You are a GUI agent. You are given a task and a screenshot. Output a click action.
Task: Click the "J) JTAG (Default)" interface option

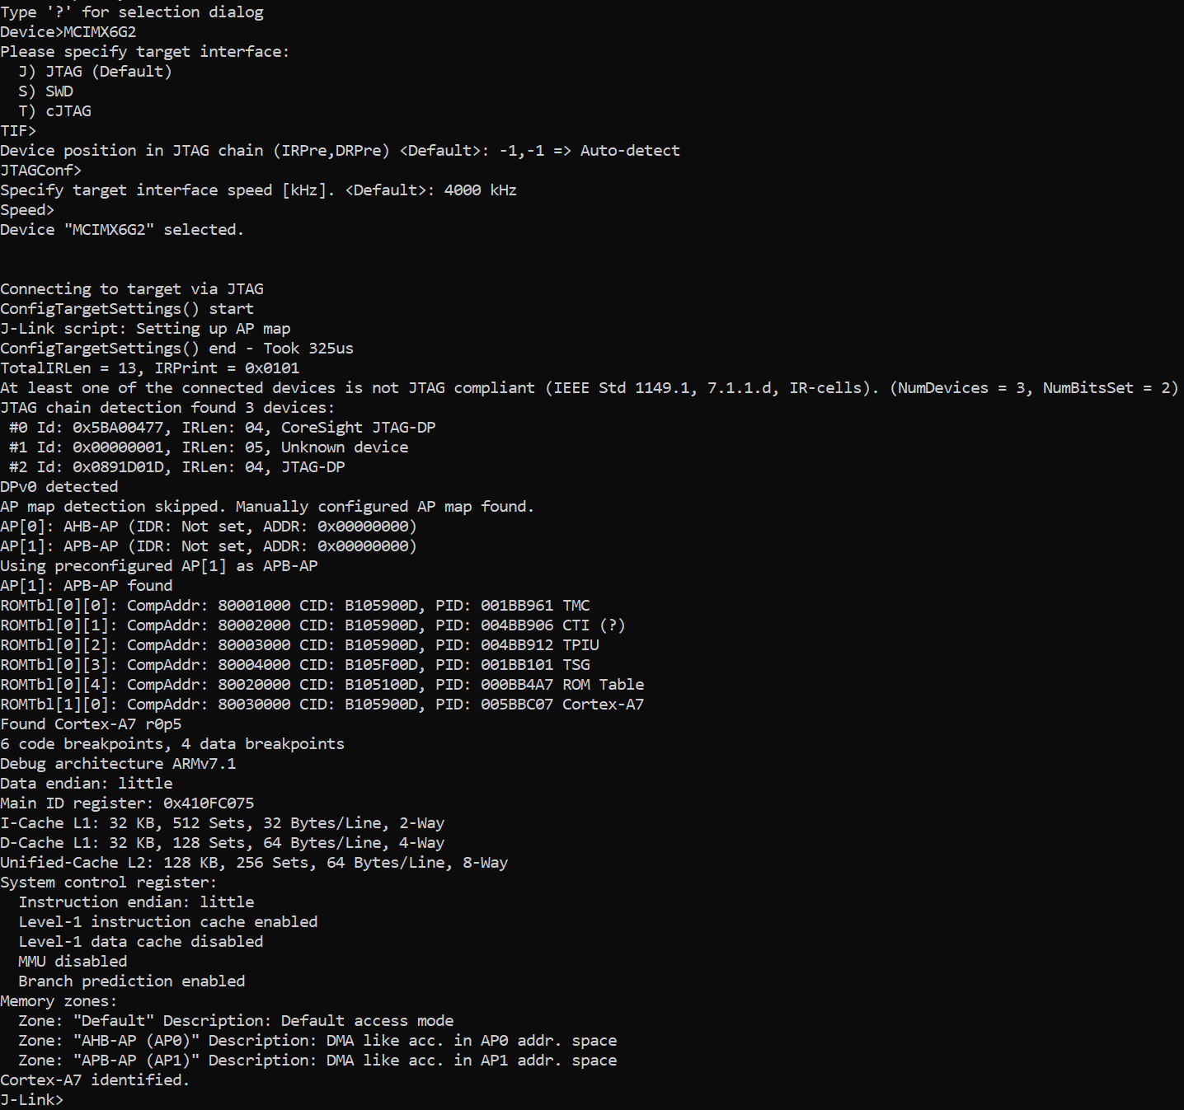pos(95,72)
